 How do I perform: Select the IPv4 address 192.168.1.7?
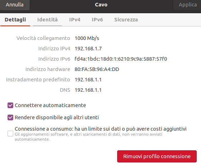tap(88, 49)
